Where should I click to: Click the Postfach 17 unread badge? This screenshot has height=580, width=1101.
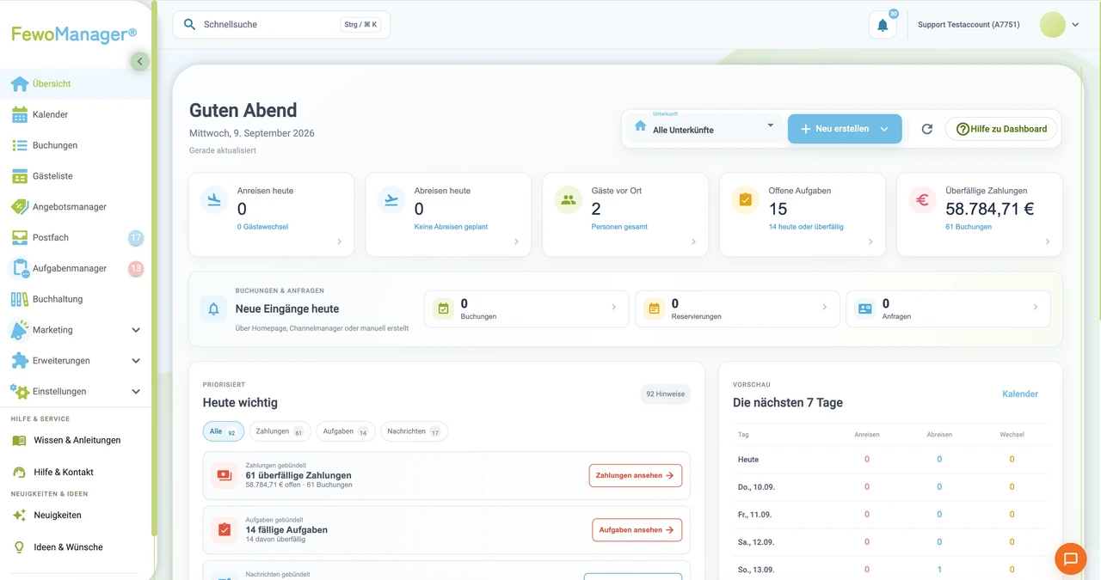(x=136, y=238)
